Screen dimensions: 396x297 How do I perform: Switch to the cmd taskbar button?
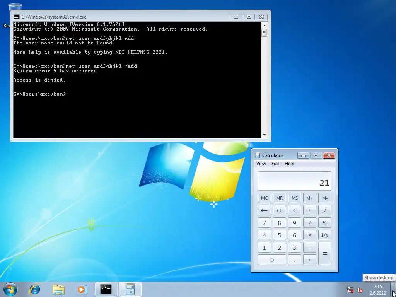pyautogui.click(x=106, y=289)
